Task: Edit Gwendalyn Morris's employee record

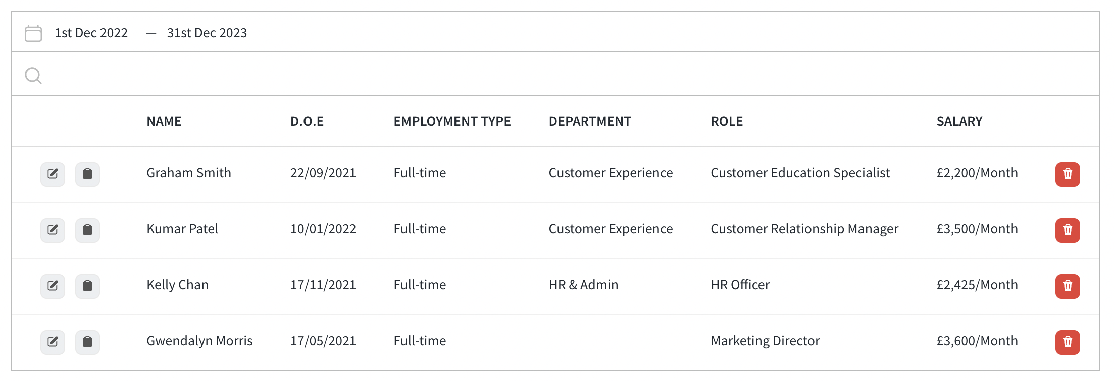Action: (53, 342)
